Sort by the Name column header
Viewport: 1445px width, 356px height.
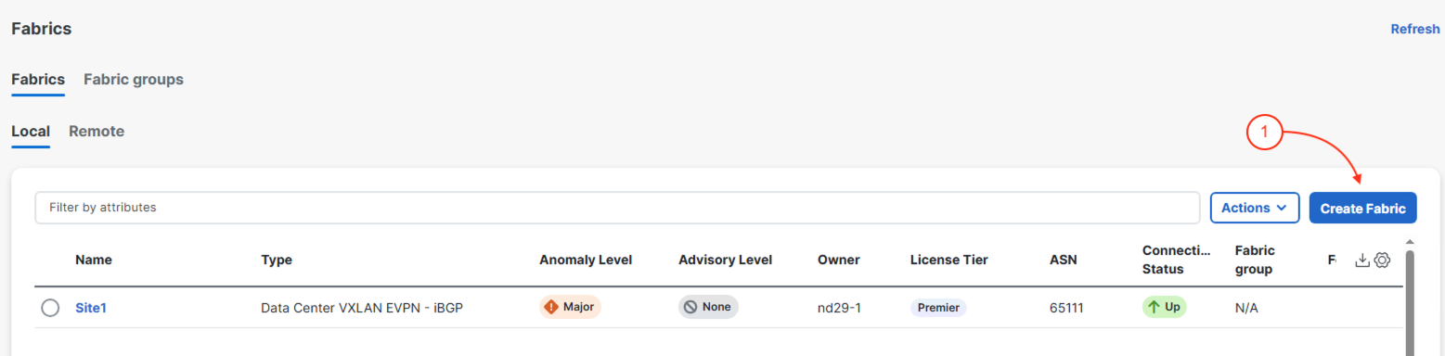click(94, 261)
